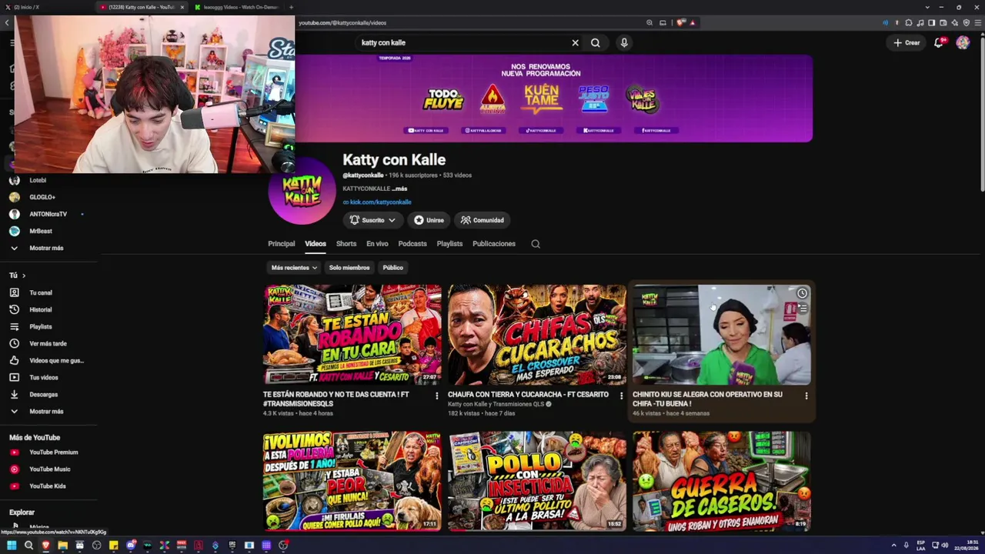
Task: Open the Brave Rewards triangle icon
Action: click(x=693, y=23)
